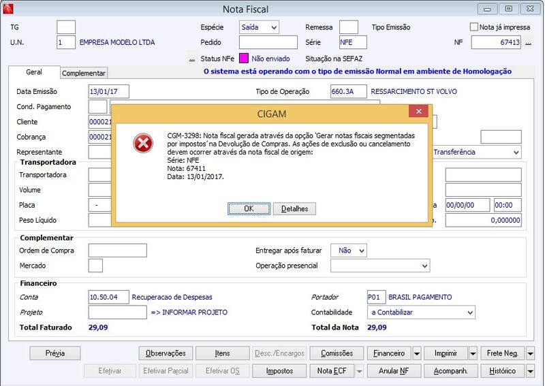Open the Itens button
The height and width of the screenshot is (386, 545).
point(223,353)
